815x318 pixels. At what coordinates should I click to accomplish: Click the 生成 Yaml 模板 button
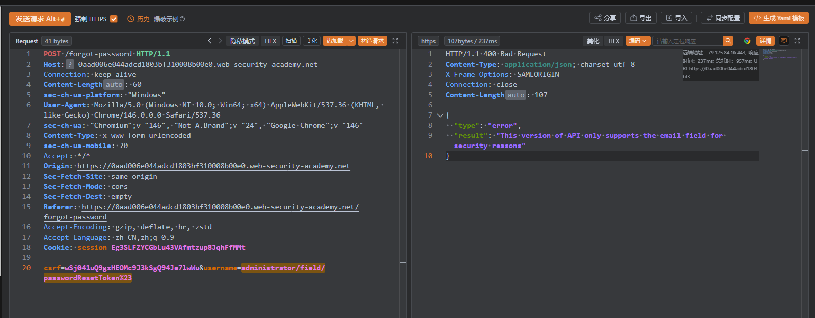[778, 18]
